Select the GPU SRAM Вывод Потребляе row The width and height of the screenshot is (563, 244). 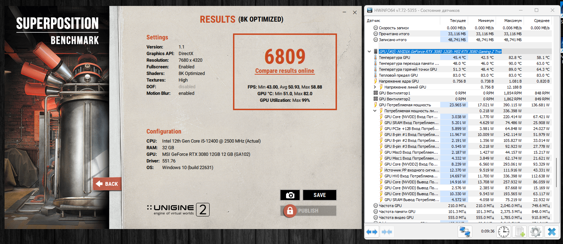point(458,200)
